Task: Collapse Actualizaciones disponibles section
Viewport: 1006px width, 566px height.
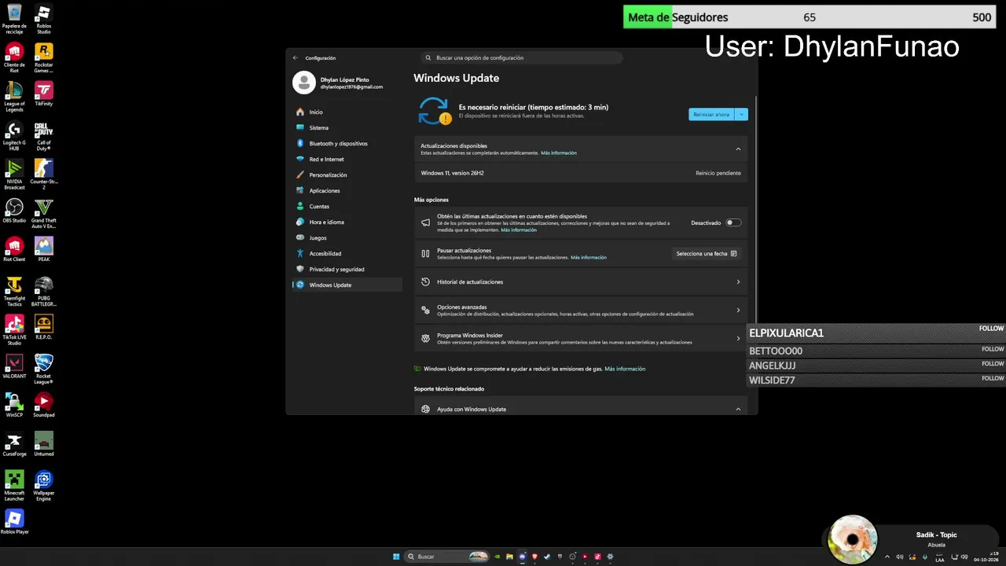Action: [738, 149]
